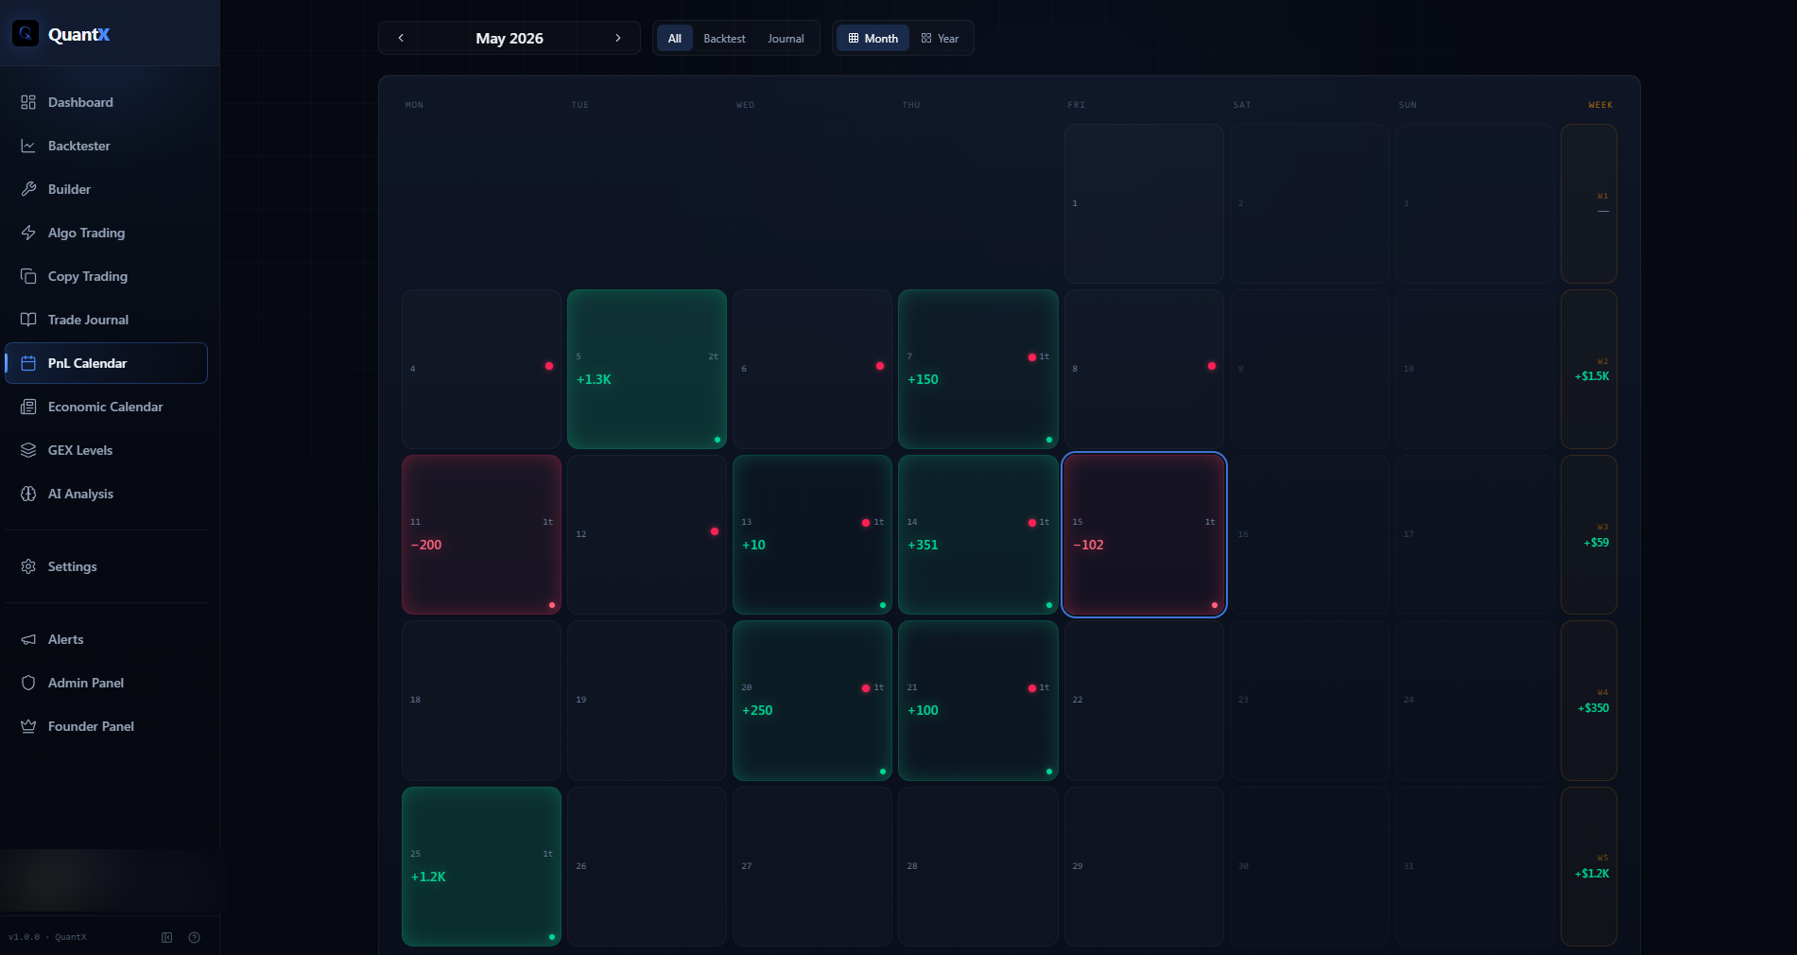The height and width of the screenshot is (955, 1797).
Task: Open Alerts via its megaphone icon
Action: click(x=28, y=639)
